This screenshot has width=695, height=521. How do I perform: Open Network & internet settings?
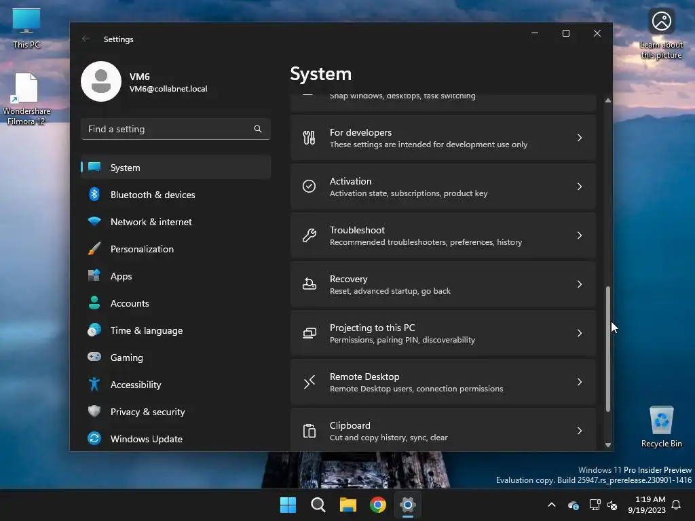tap(176, 222)
